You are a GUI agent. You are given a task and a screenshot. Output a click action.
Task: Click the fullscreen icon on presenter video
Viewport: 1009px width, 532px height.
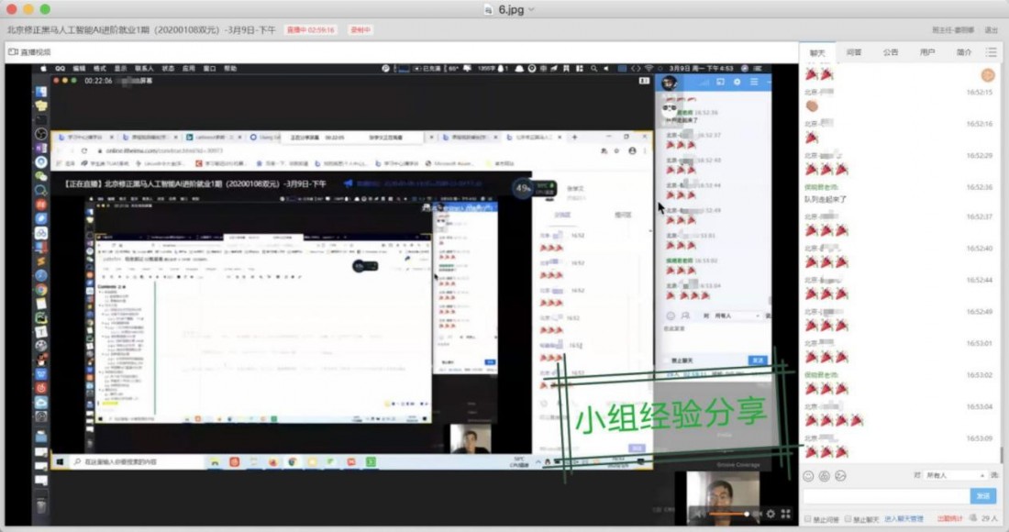tap(786, 514)
